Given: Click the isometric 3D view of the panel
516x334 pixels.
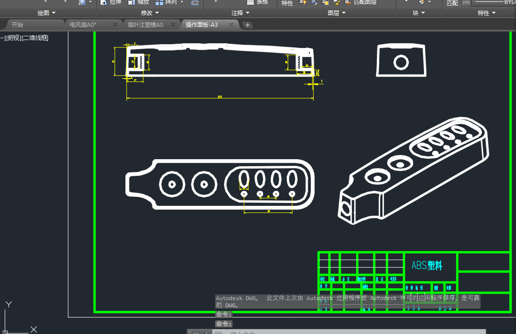Looking at the screenshot, I should coord(413,171).
